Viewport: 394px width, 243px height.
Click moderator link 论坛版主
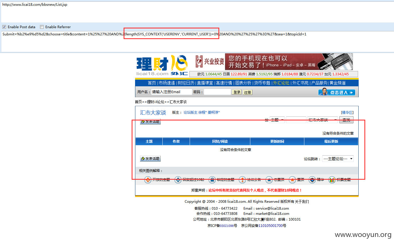point(191,112)
